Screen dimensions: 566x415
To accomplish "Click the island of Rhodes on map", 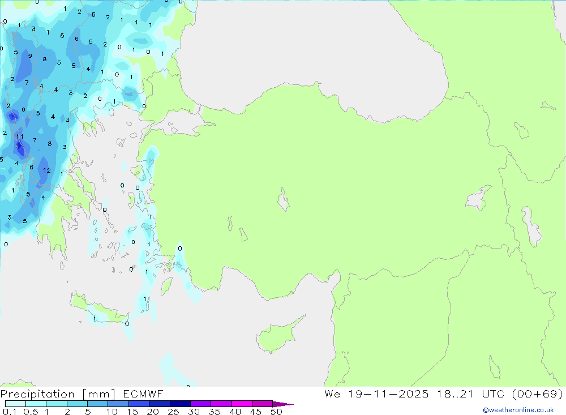I will (166, 286).
